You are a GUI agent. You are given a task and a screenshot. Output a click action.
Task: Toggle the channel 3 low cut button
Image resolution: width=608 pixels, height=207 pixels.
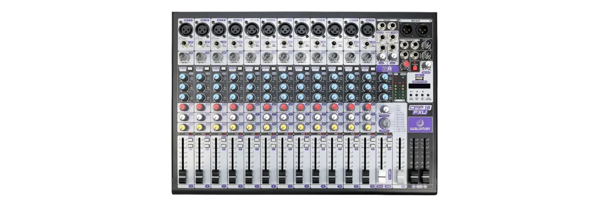pyautogui.click(x=223, y=68)
